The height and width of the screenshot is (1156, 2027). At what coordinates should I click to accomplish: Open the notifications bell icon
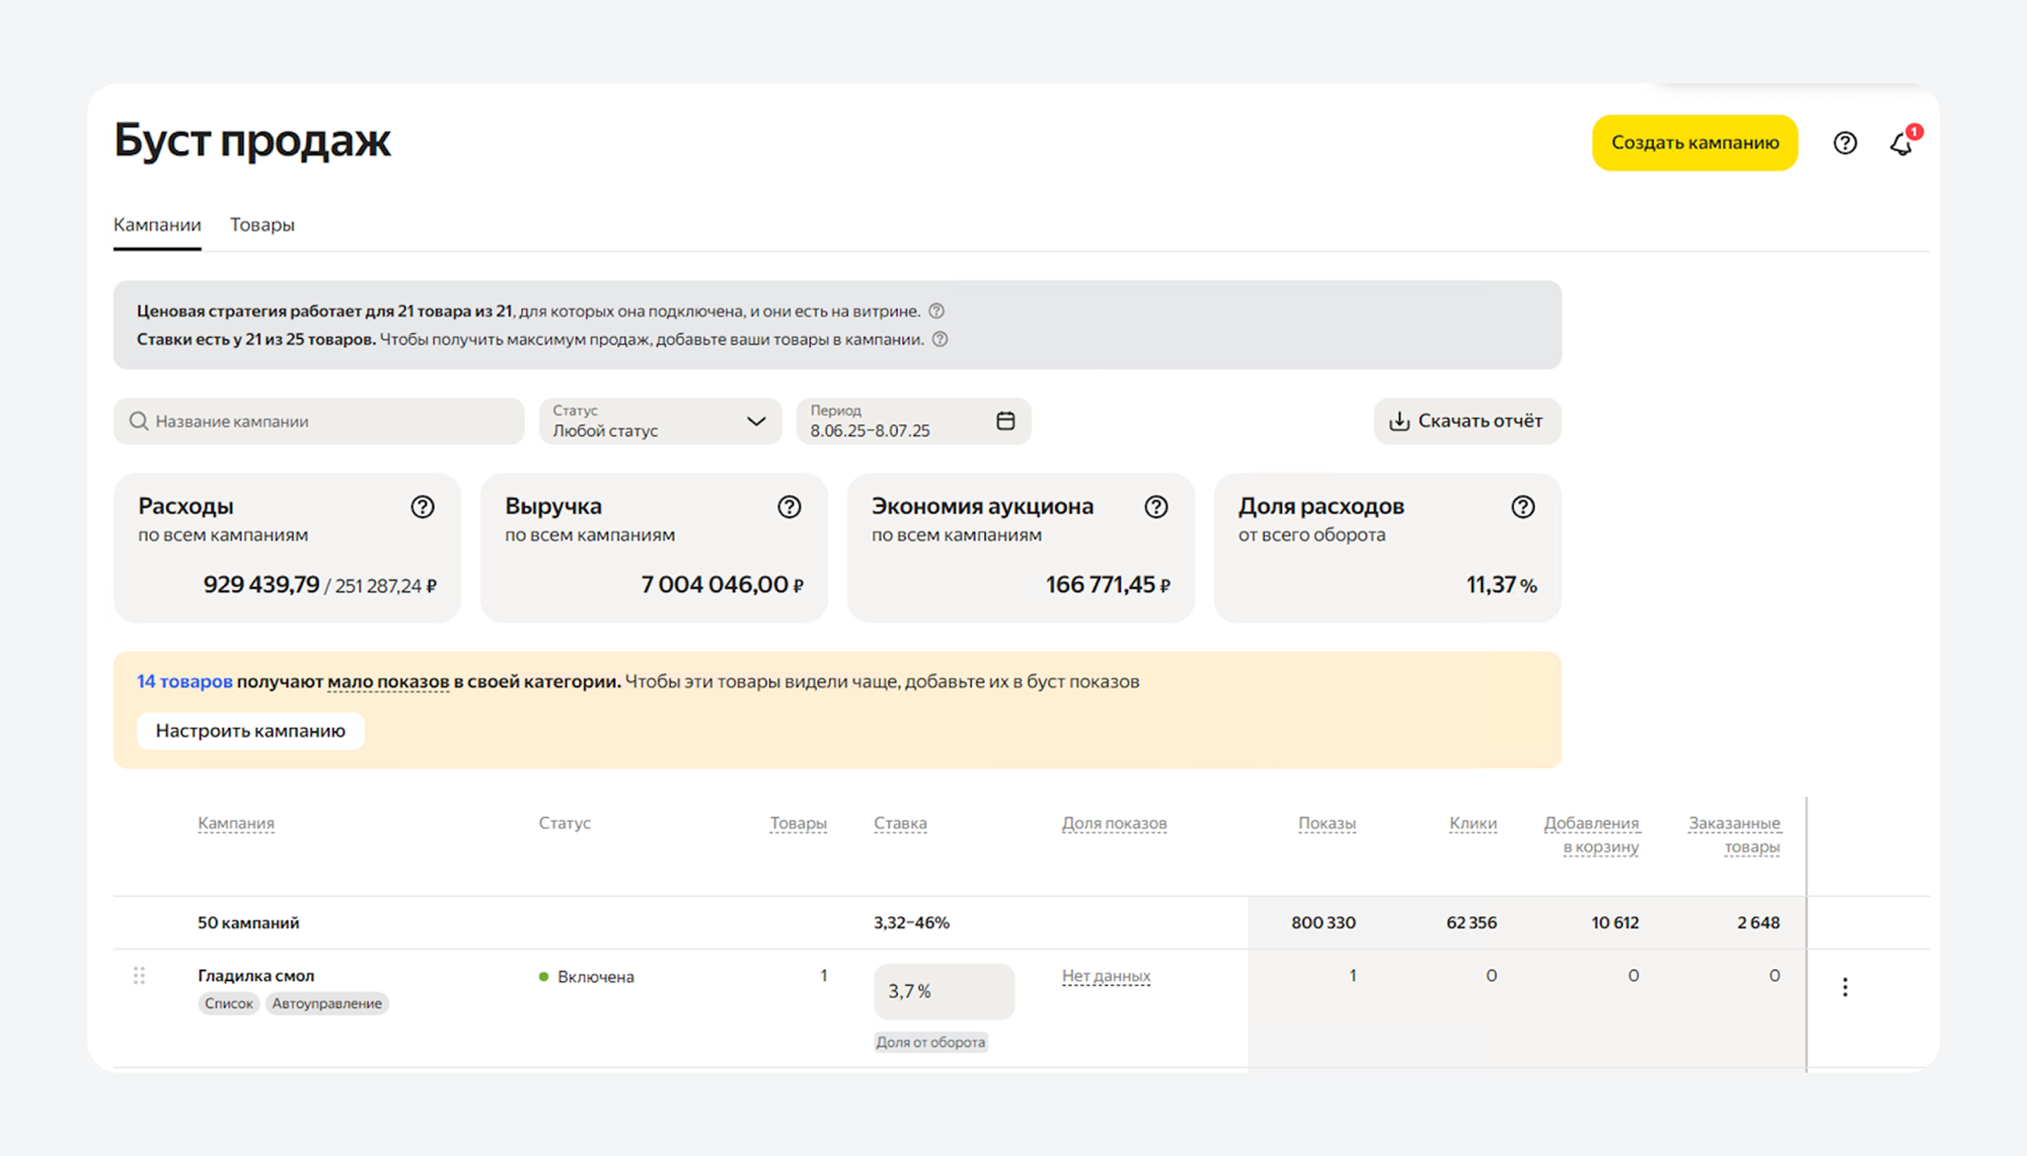click(1902, 143)
